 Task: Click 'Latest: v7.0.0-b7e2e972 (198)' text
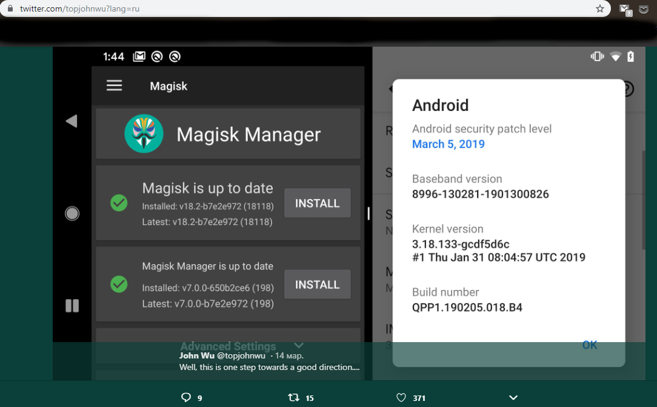(208, 303)
